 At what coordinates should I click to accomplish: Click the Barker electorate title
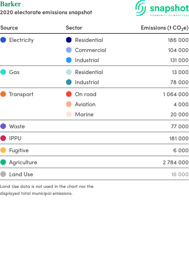click(10, 4)
